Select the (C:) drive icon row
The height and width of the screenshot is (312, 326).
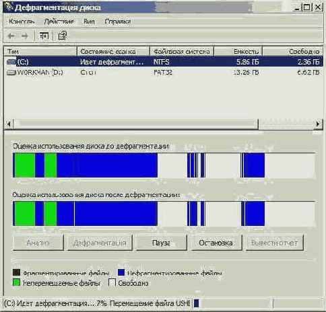click(x=163, y=62)
